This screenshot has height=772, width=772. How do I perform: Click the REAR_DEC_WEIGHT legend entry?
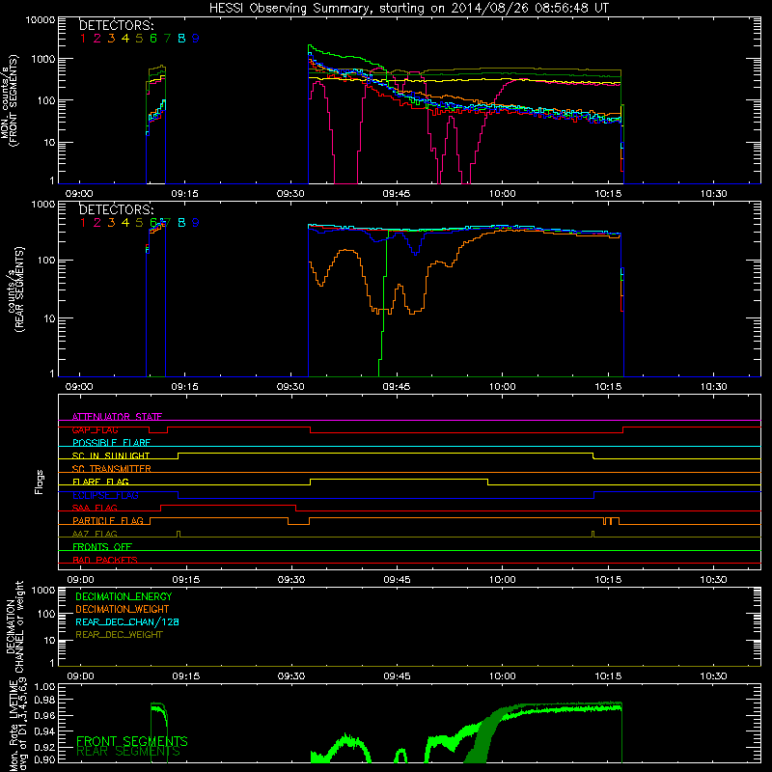pos(119,635)
